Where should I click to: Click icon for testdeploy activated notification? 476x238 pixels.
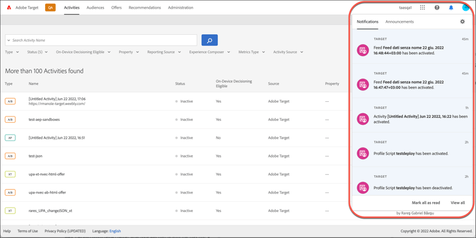[x=363, y=154]
